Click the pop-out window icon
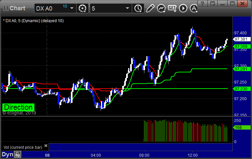The image size is (252, 159). coord(213,4)
